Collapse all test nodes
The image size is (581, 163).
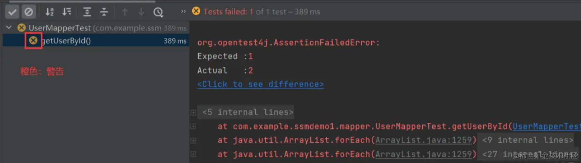coord(104,12)
